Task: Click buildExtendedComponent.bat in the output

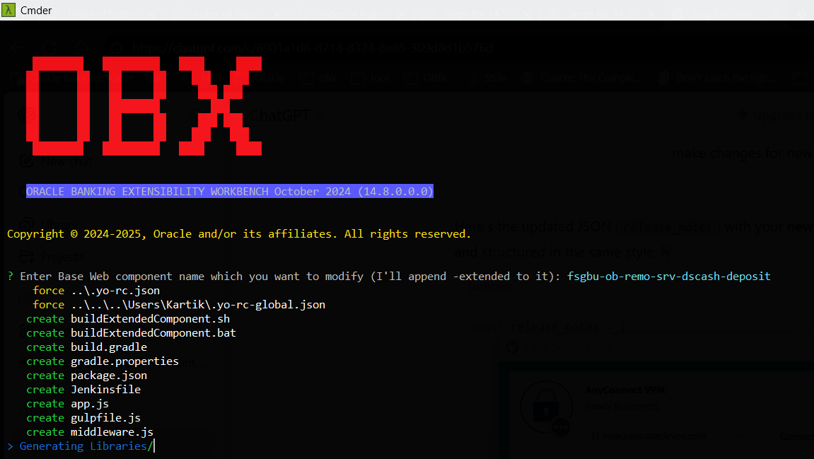Action: [153, 333]
